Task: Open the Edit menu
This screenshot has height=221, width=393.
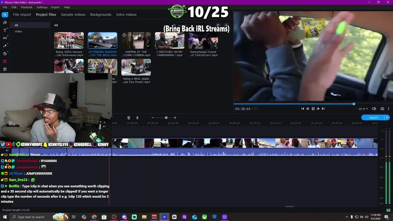Action: 14,7
